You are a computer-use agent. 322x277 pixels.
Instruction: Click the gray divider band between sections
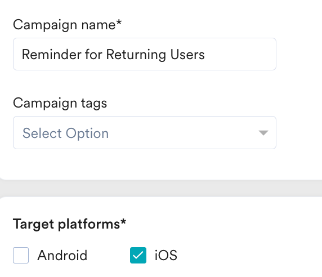[x=161, y=188]
